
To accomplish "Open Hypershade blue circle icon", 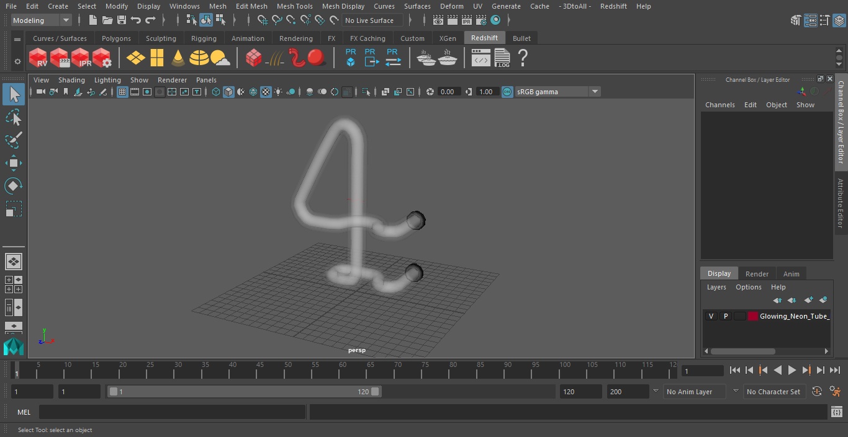I will (x=495, y=20).
